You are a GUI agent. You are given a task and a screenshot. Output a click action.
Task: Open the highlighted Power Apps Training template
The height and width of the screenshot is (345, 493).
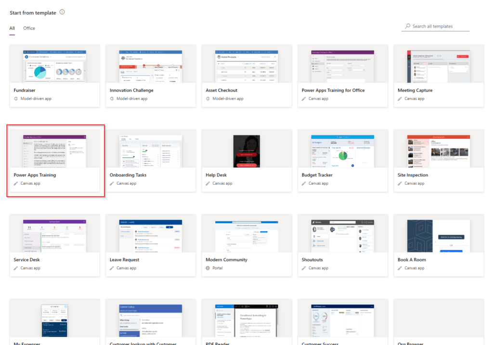point(54,150)
